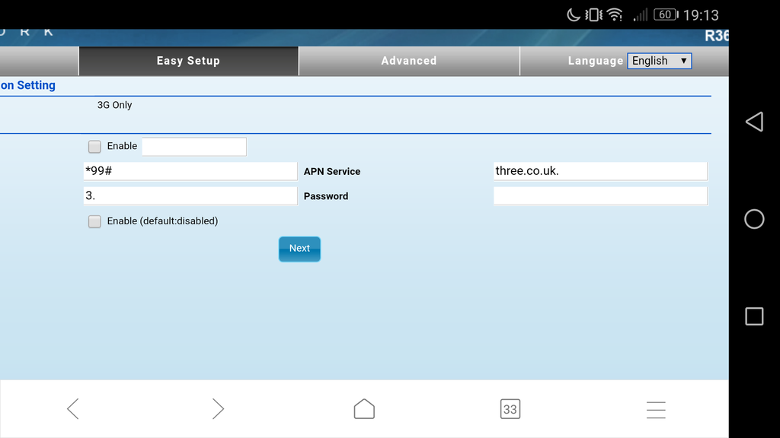The image size is (780, 438).
Task: Check the Enable checkbox beside empty field
Action: click(x=94, y=147)
